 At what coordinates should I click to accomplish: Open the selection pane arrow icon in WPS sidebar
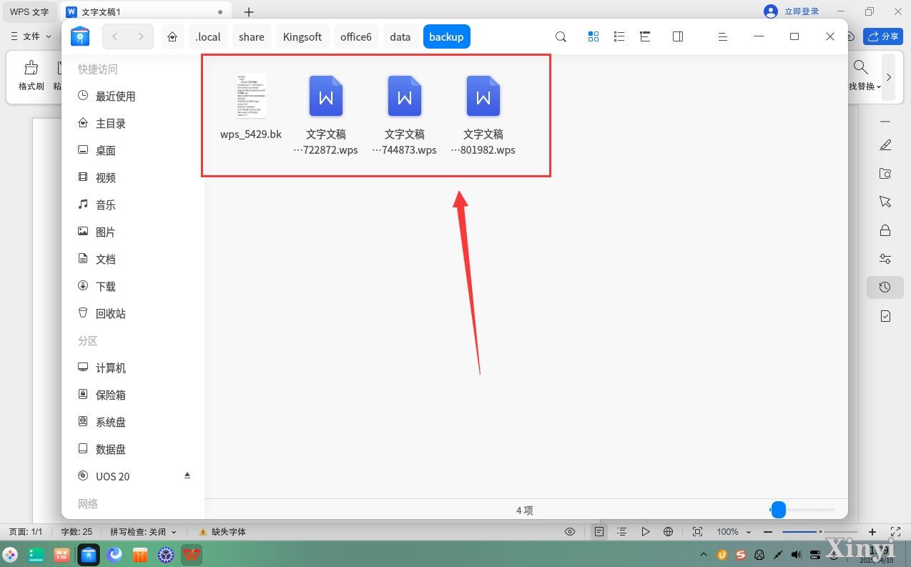pos(885,202)
